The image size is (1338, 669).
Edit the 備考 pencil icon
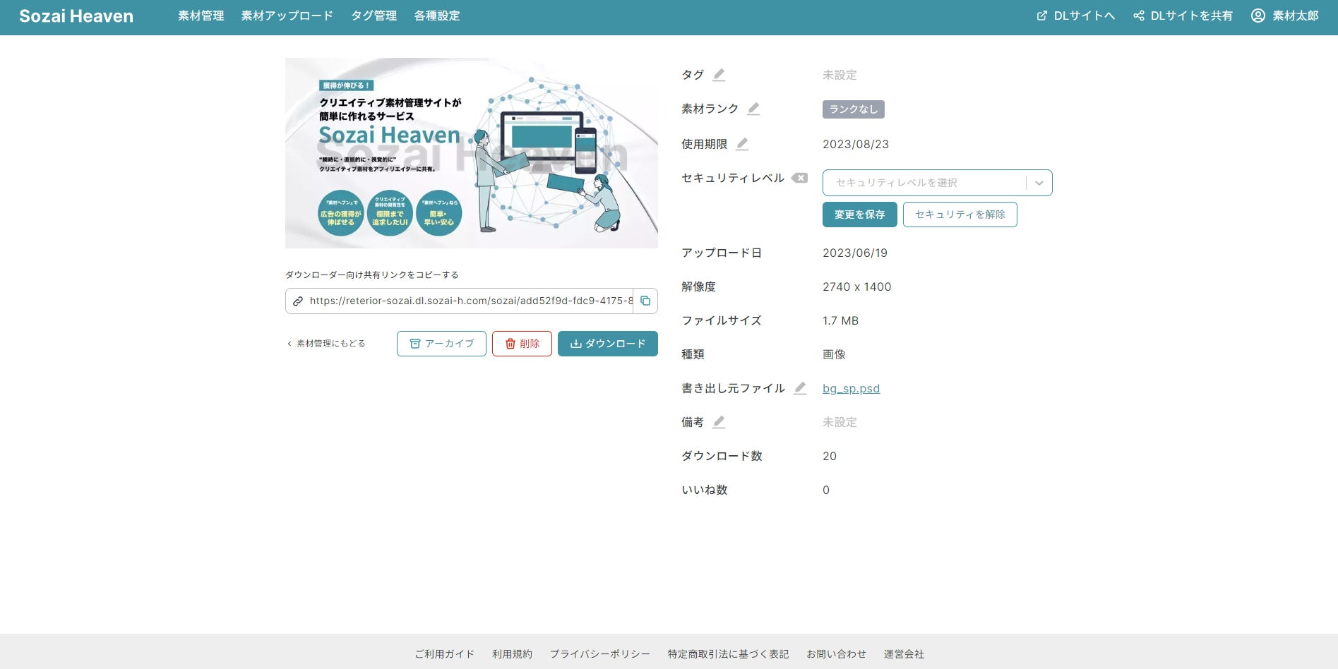point(719,422)
